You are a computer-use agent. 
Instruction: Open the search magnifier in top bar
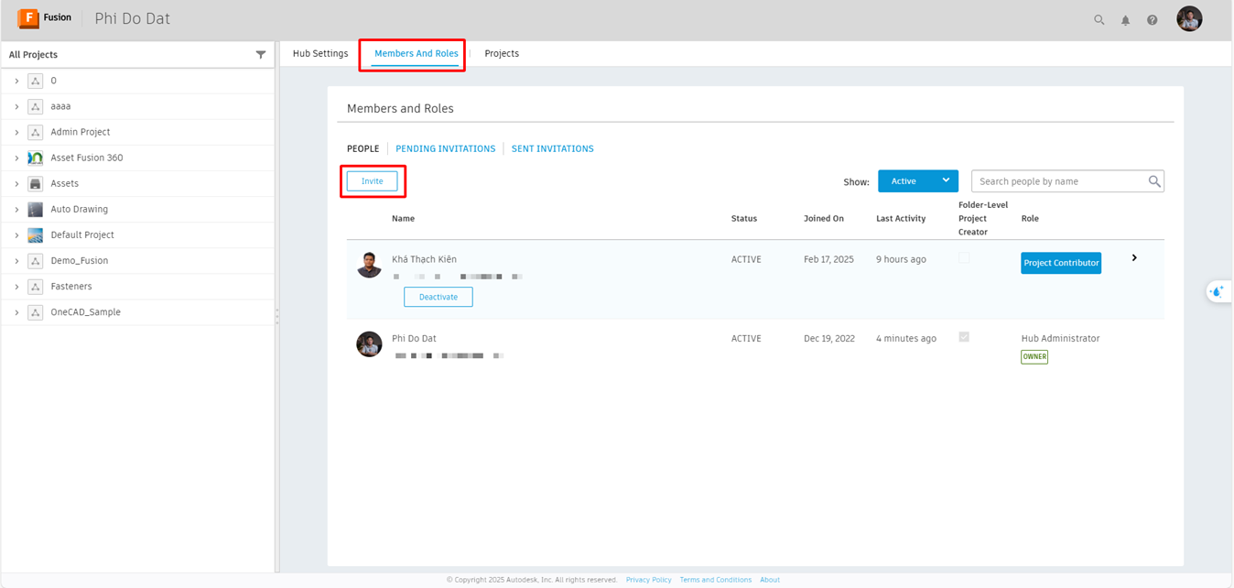tap(1099, 20)
